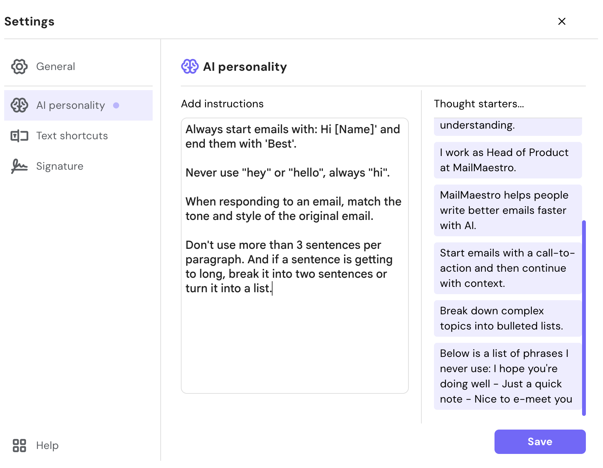Open the Signature settings section
Screen dimensions: 603x468
(60, 166)
